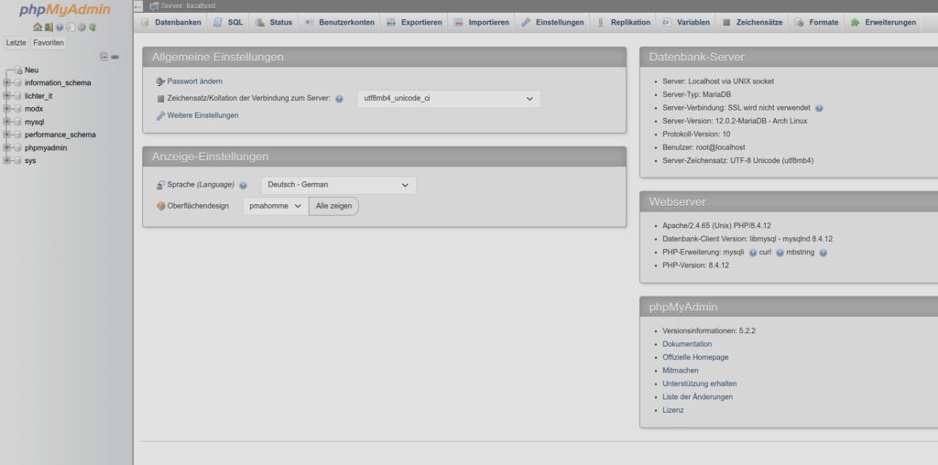The height and width of the screenshot is (465, 938).
Task: Switch to the Datenbanken tab
Action: [170, 22]
